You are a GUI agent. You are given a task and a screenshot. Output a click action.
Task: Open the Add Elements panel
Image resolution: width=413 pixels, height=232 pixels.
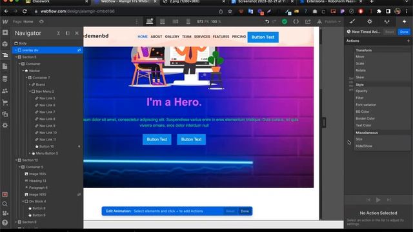click(5, 32)
